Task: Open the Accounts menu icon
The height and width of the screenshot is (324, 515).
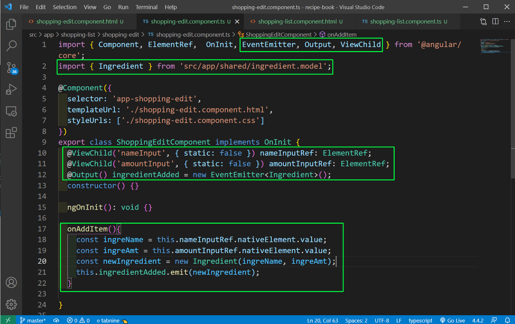Action: 11,282
